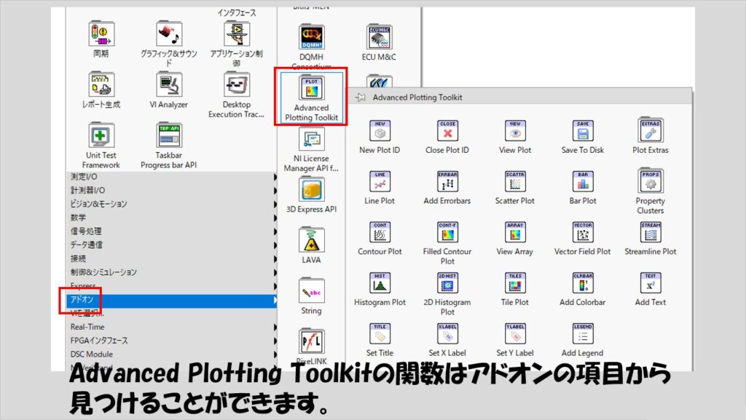Image resolution: width=746 pixels, height=420 pixels.
Task: Open the DQMH Consortium palette
Action: point(312,37)
